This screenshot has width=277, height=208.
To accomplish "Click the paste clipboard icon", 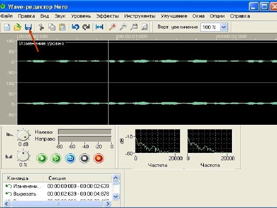I will point(62,27).
